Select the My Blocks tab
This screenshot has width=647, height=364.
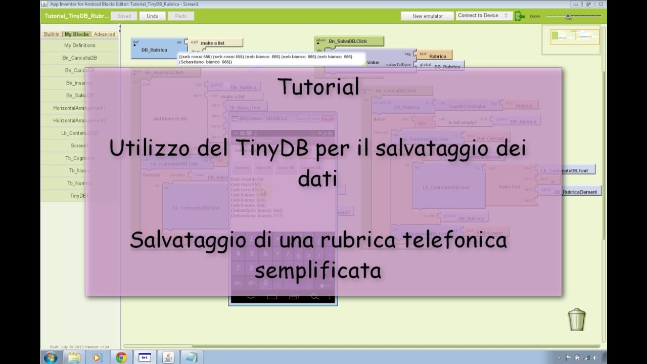coord(77,34)
